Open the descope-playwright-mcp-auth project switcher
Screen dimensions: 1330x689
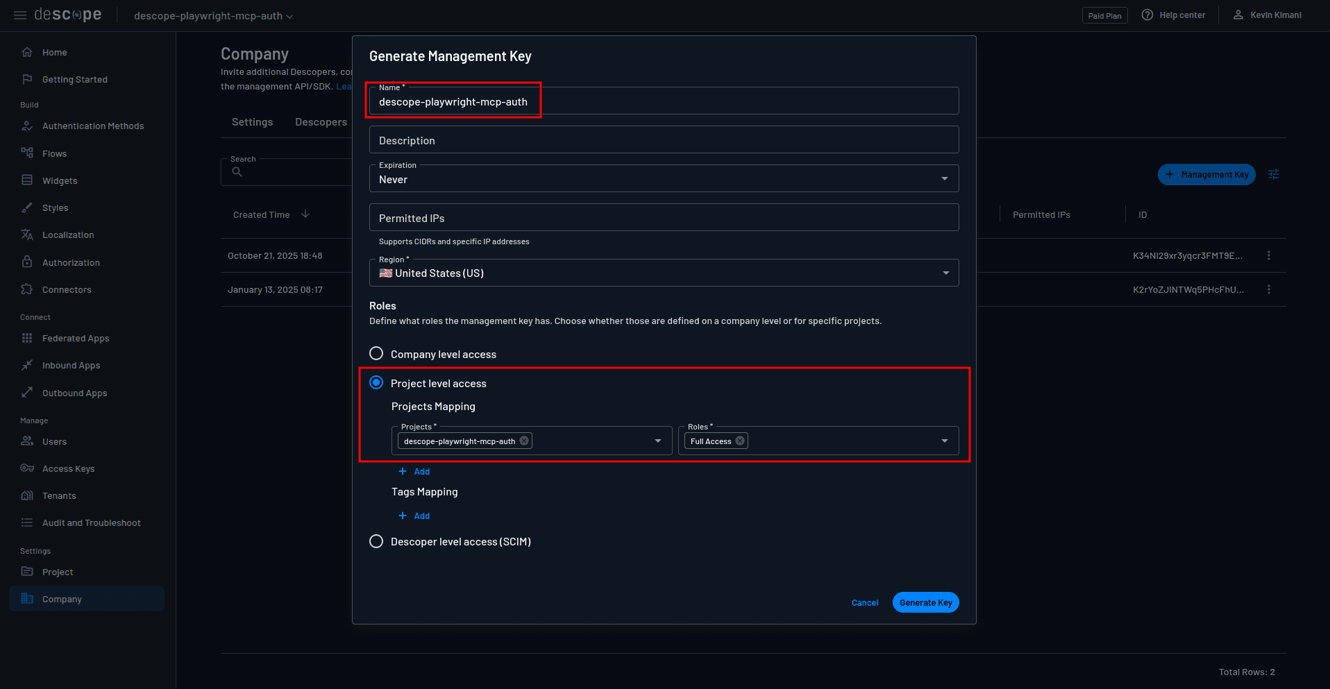click(x=212, y=15)
